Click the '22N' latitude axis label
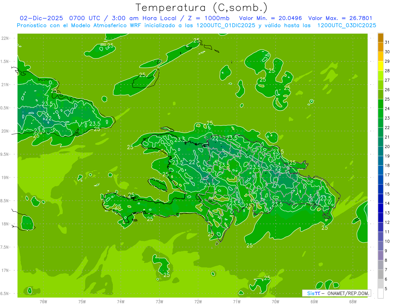 click(5, 38)
